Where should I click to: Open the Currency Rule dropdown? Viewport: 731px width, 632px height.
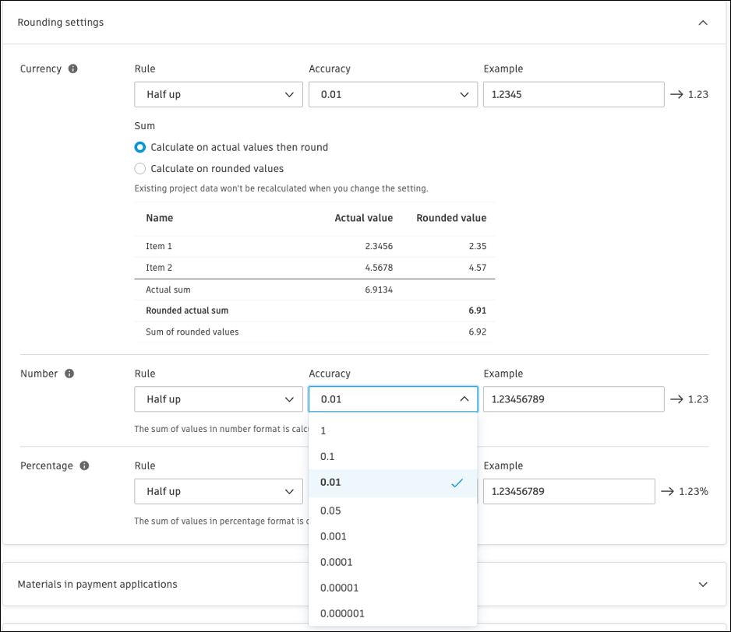pos(218,94)
